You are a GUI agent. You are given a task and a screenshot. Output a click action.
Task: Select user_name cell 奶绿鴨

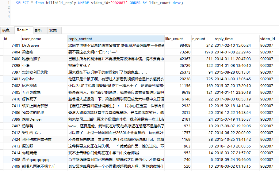[44, 126]
